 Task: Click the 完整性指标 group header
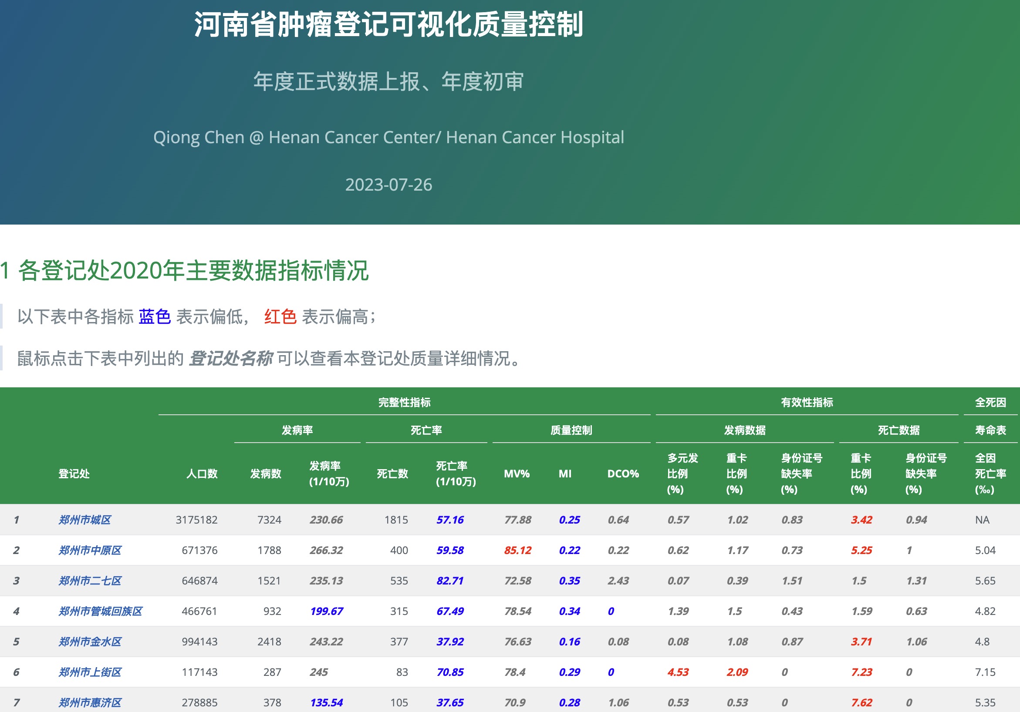(x=404, y=402)
